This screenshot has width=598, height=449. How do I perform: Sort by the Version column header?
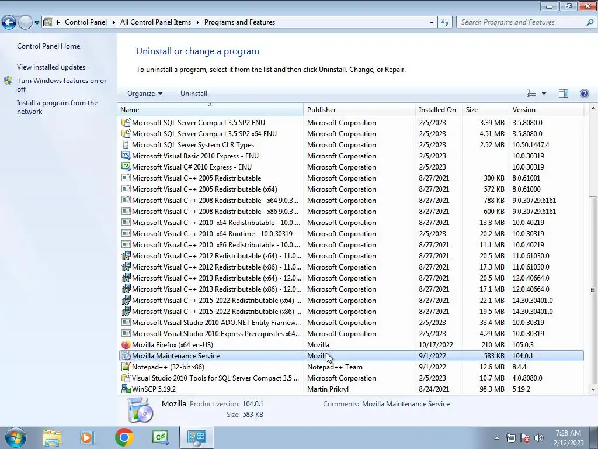click(546, 109)
